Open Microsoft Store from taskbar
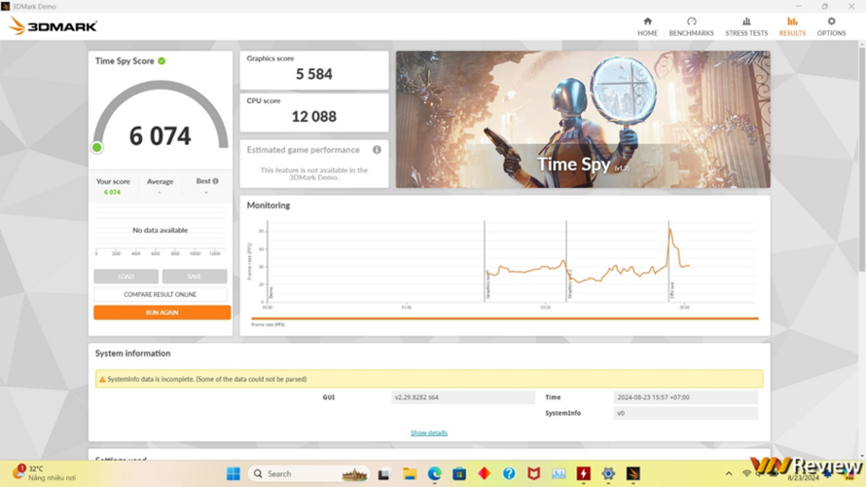The height and width of the screenshot is (487, 866). [459, 473]
